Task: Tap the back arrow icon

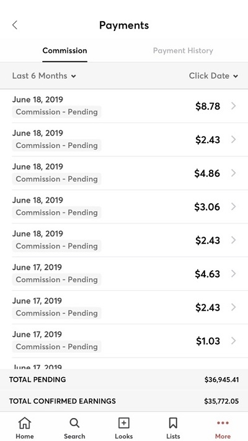Action: pyautogui.click(x=15, y=25)
